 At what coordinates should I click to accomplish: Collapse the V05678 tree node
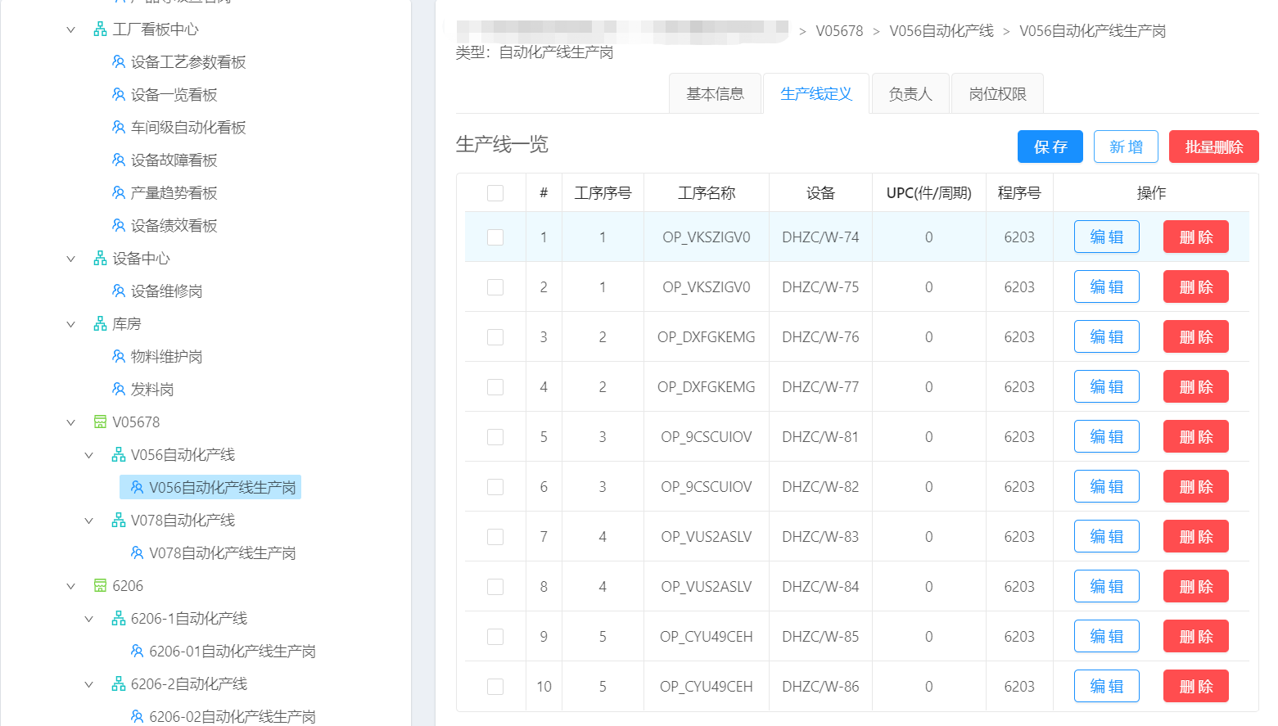point(70,422)
